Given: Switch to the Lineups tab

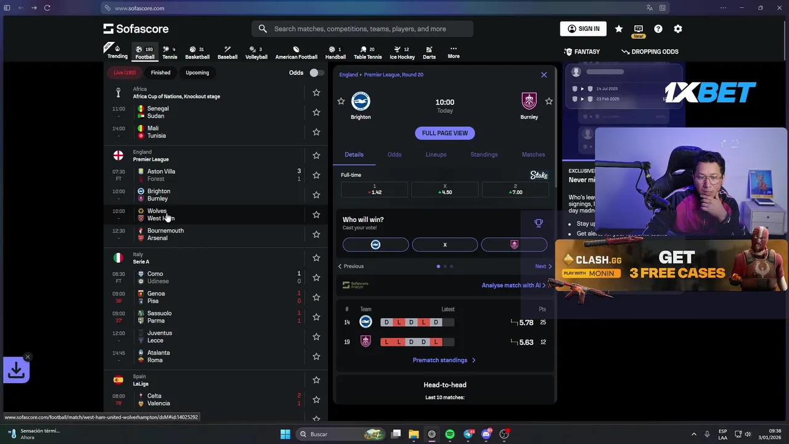Looking at the screenshot, I should [436, 155].
